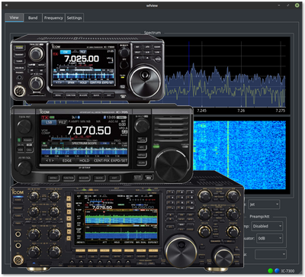Maximize the wfview window
The image size is (305, 277).
pos(288,5)
